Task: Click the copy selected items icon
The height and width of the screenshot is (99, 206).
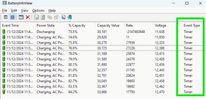Action: [x=50, y=17]
